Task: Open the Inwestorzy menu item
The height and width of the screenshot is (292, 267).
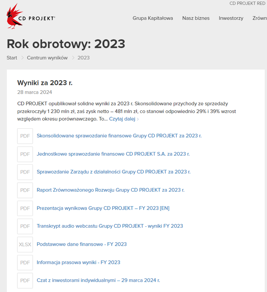Action: (x=231, y=18)
